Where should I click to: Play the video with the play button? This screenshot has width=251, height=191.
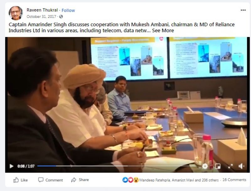click(x=12, y=166)
